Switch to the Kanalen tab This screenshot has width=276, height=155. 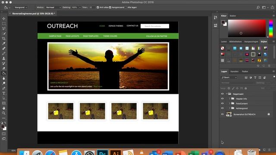[234, 71]
